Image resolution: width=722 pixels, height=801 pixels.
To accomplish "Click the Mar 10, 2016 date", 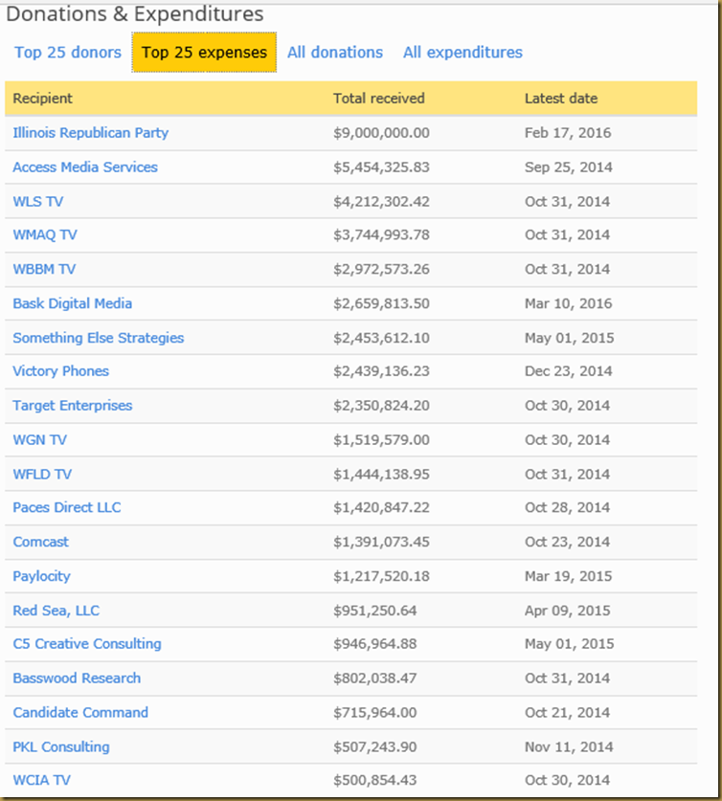I will pos(568,303).
